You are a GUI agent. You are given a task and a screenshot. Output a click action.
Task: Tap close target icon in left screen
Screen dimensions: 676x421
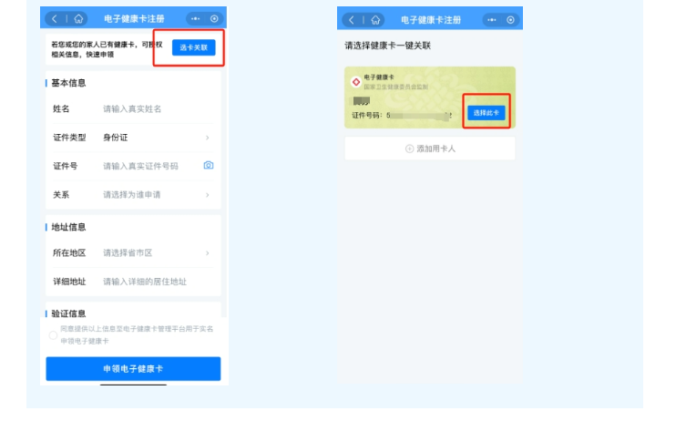pos(214,18)
